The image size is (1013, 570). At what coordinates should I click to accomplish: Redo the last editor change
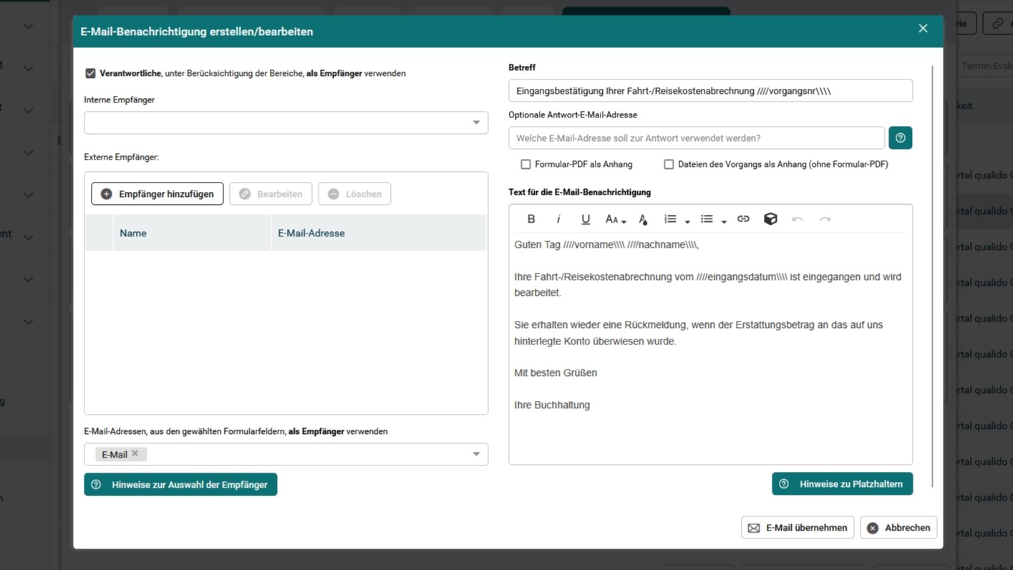click(x=825, y=219)
